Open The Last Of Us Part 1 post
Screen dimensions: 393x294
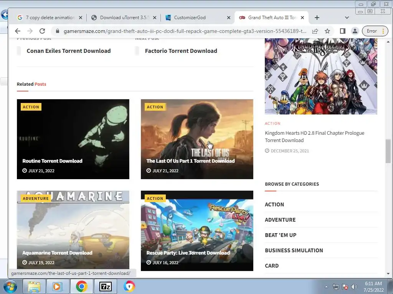pos(190,161)
